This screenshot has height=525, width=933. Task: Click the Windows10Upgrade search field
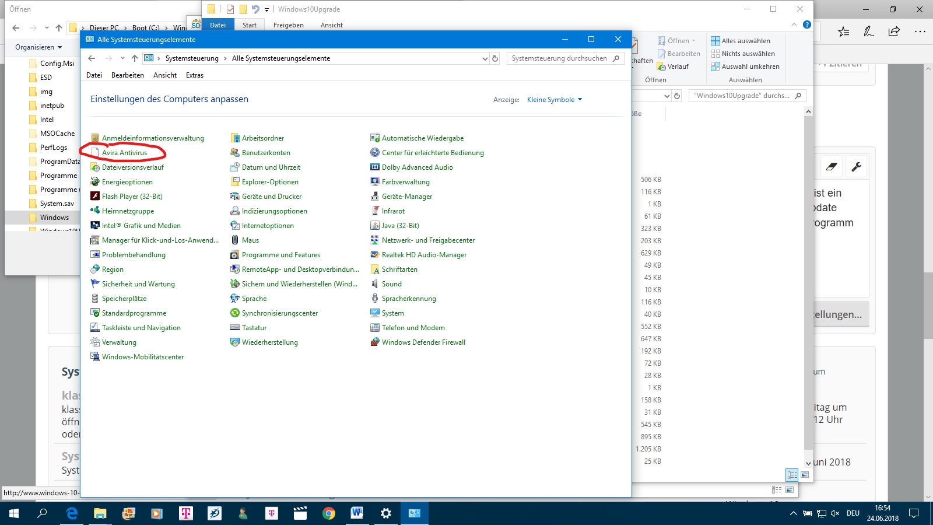coord(748,96)
